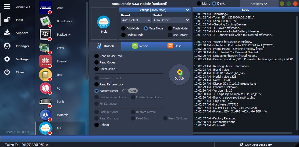
Task: Enable the Use Library checkbox
Action: [x=170, y=35]
